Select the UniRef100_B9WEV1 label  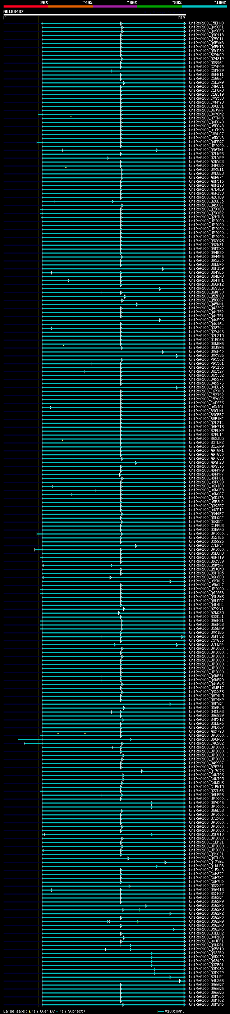[x=206, y=106]
